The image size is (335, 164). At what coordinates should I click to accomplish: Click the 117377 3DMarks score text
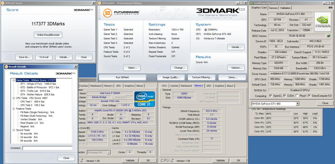(x=48, y=24)
